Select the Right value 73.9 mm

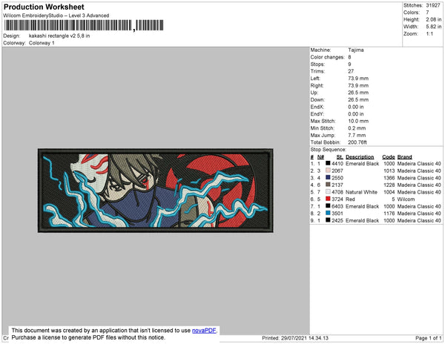point(358,85)
